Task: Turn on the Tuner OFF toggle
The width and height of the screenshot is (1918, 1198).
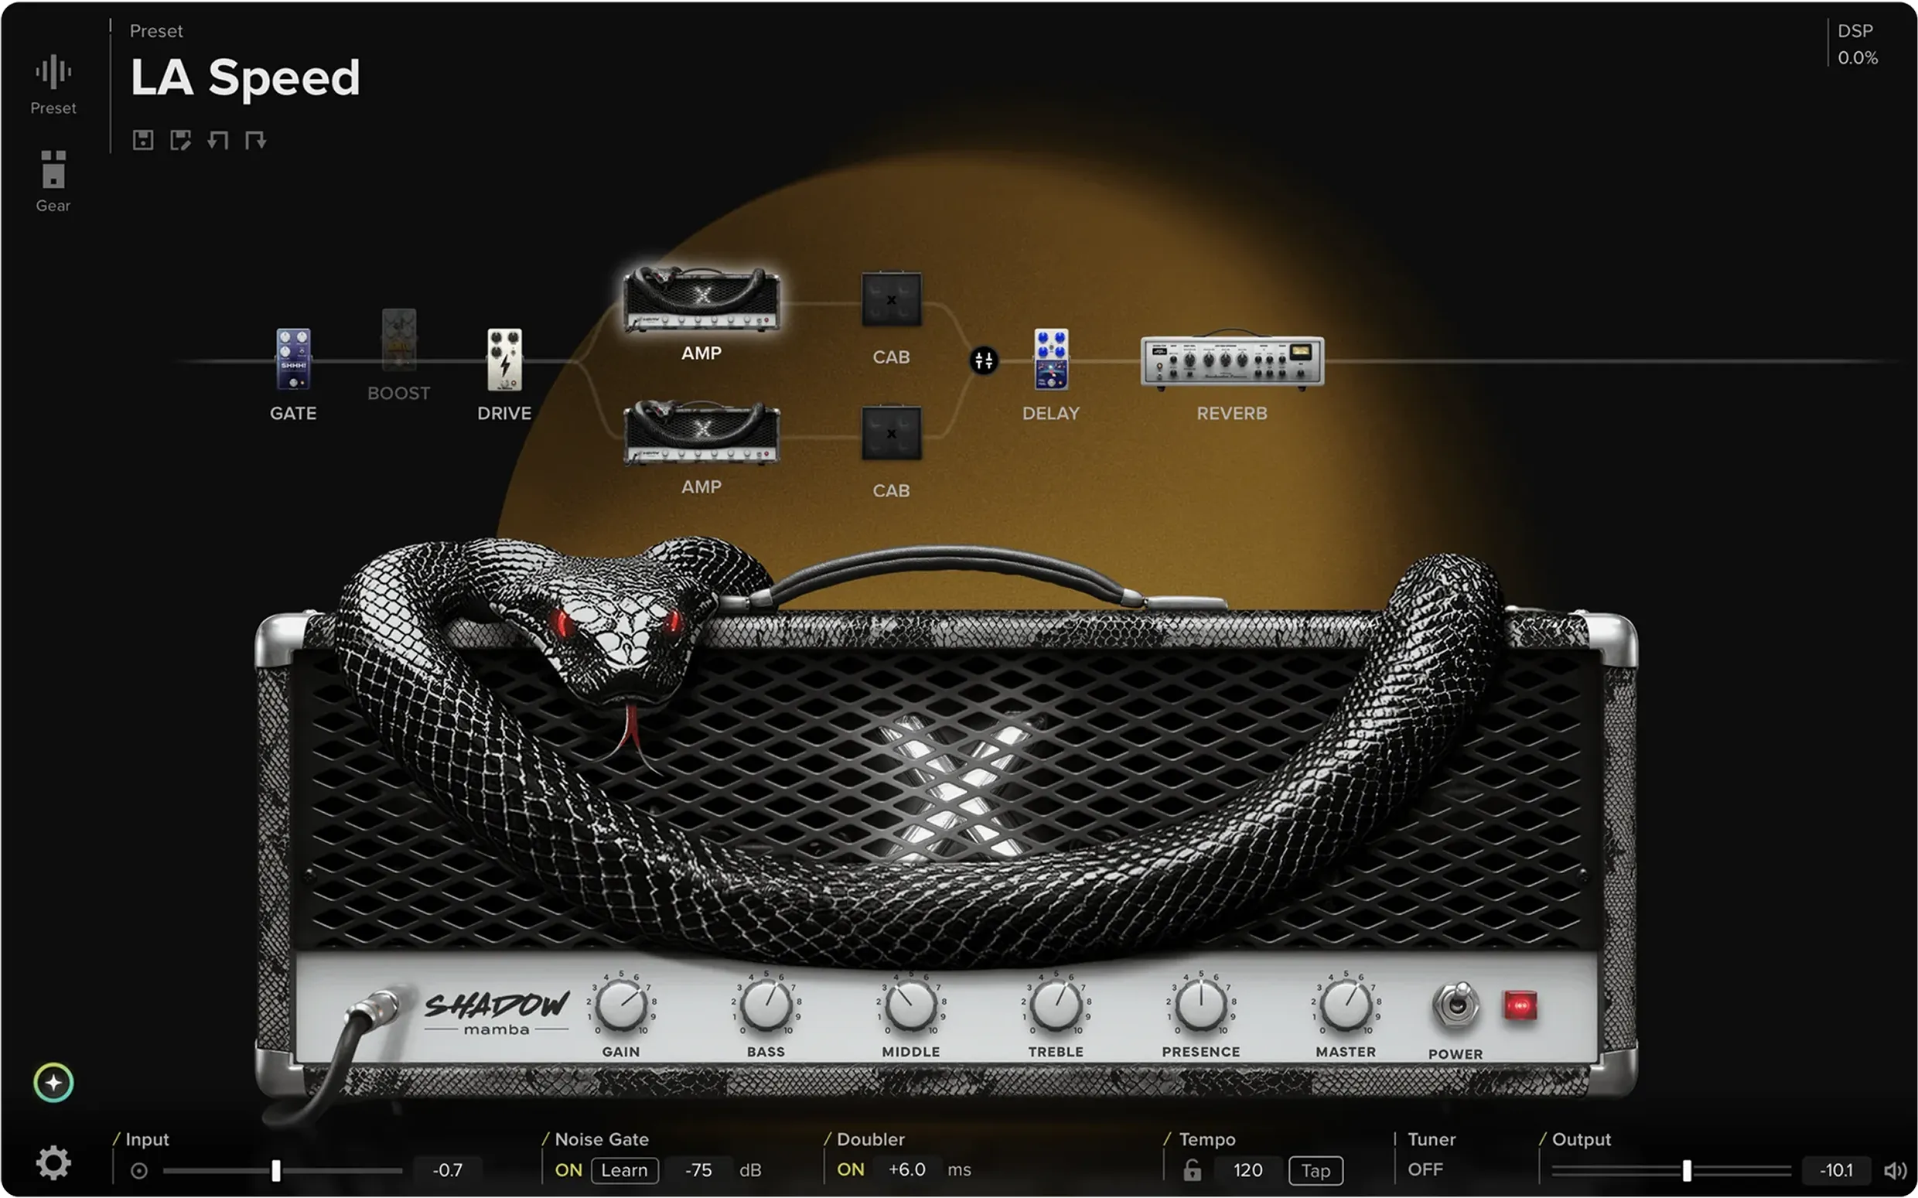Action: 1425,1169
